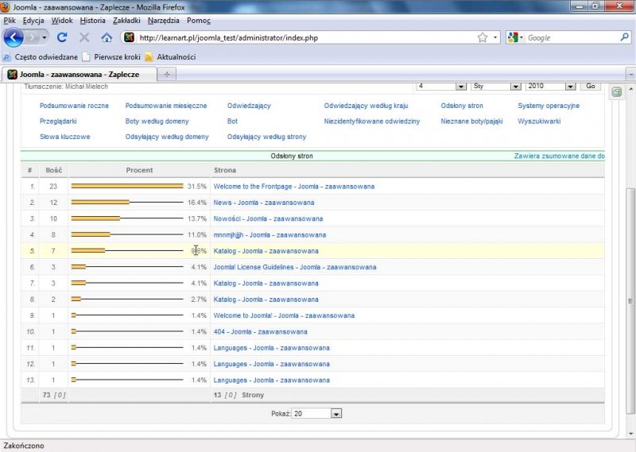The image size is (636, 452).
Task: Click the browser Back arrow button
Action: tap(14, 37)
